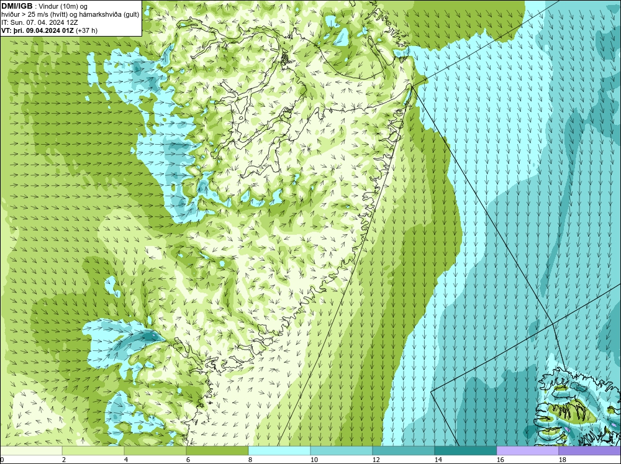
Task: Click the legend scale label '2'
Action: [64, 460]
